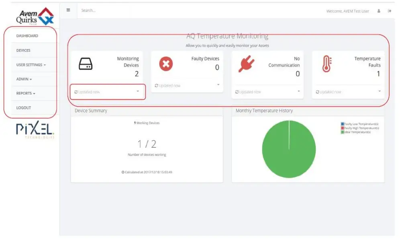Screen dimensions: 400x241
Task: Click the sign-out icon in the header
Action: [x=390, y=11]
